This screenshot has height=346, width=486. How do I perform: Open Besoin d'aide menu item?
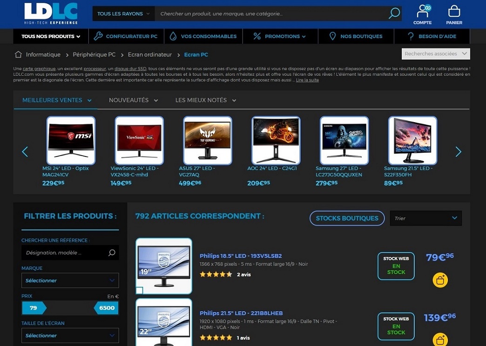pos(432,36)
